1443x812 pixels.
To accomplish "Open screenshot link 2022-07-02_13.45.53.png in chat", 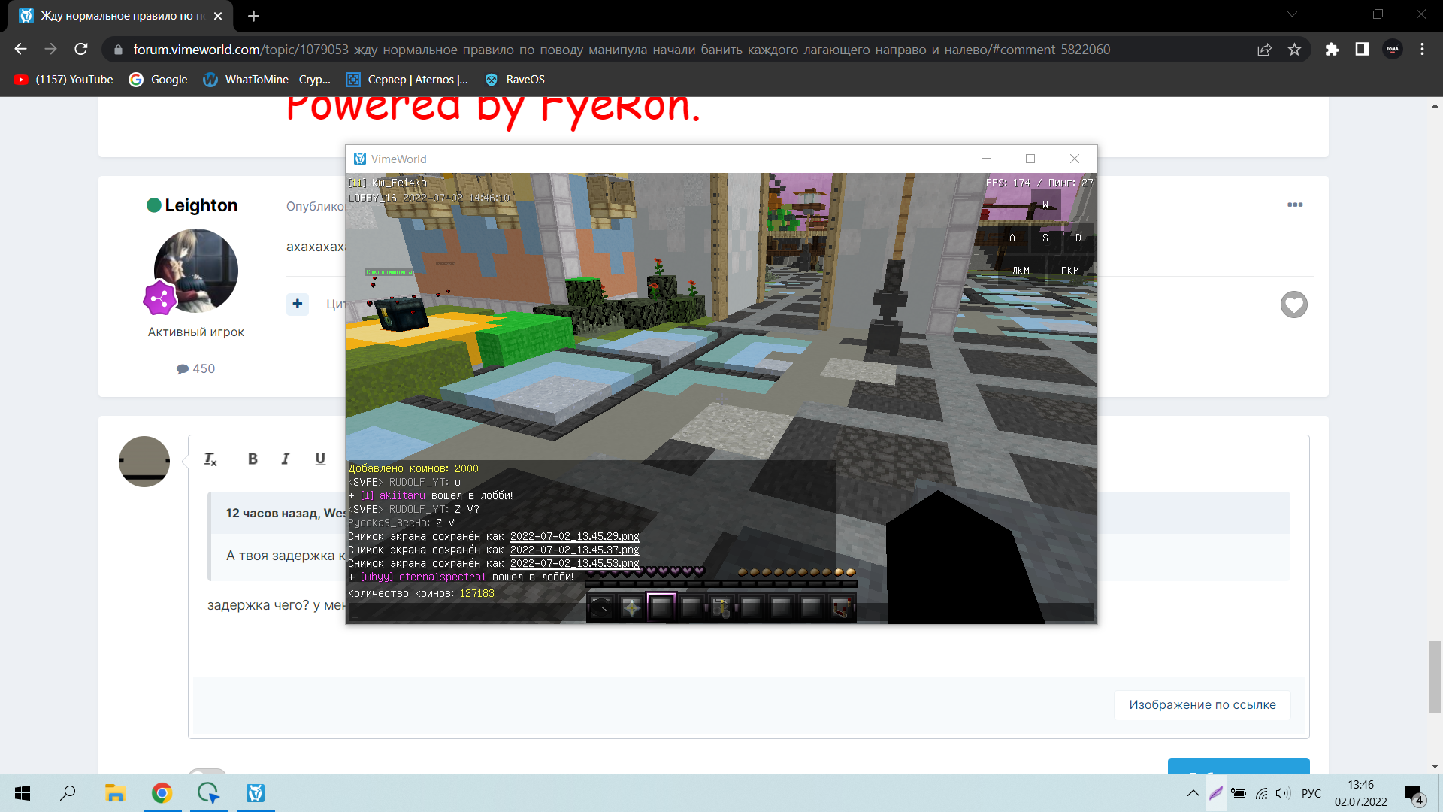I will (574, 563).
